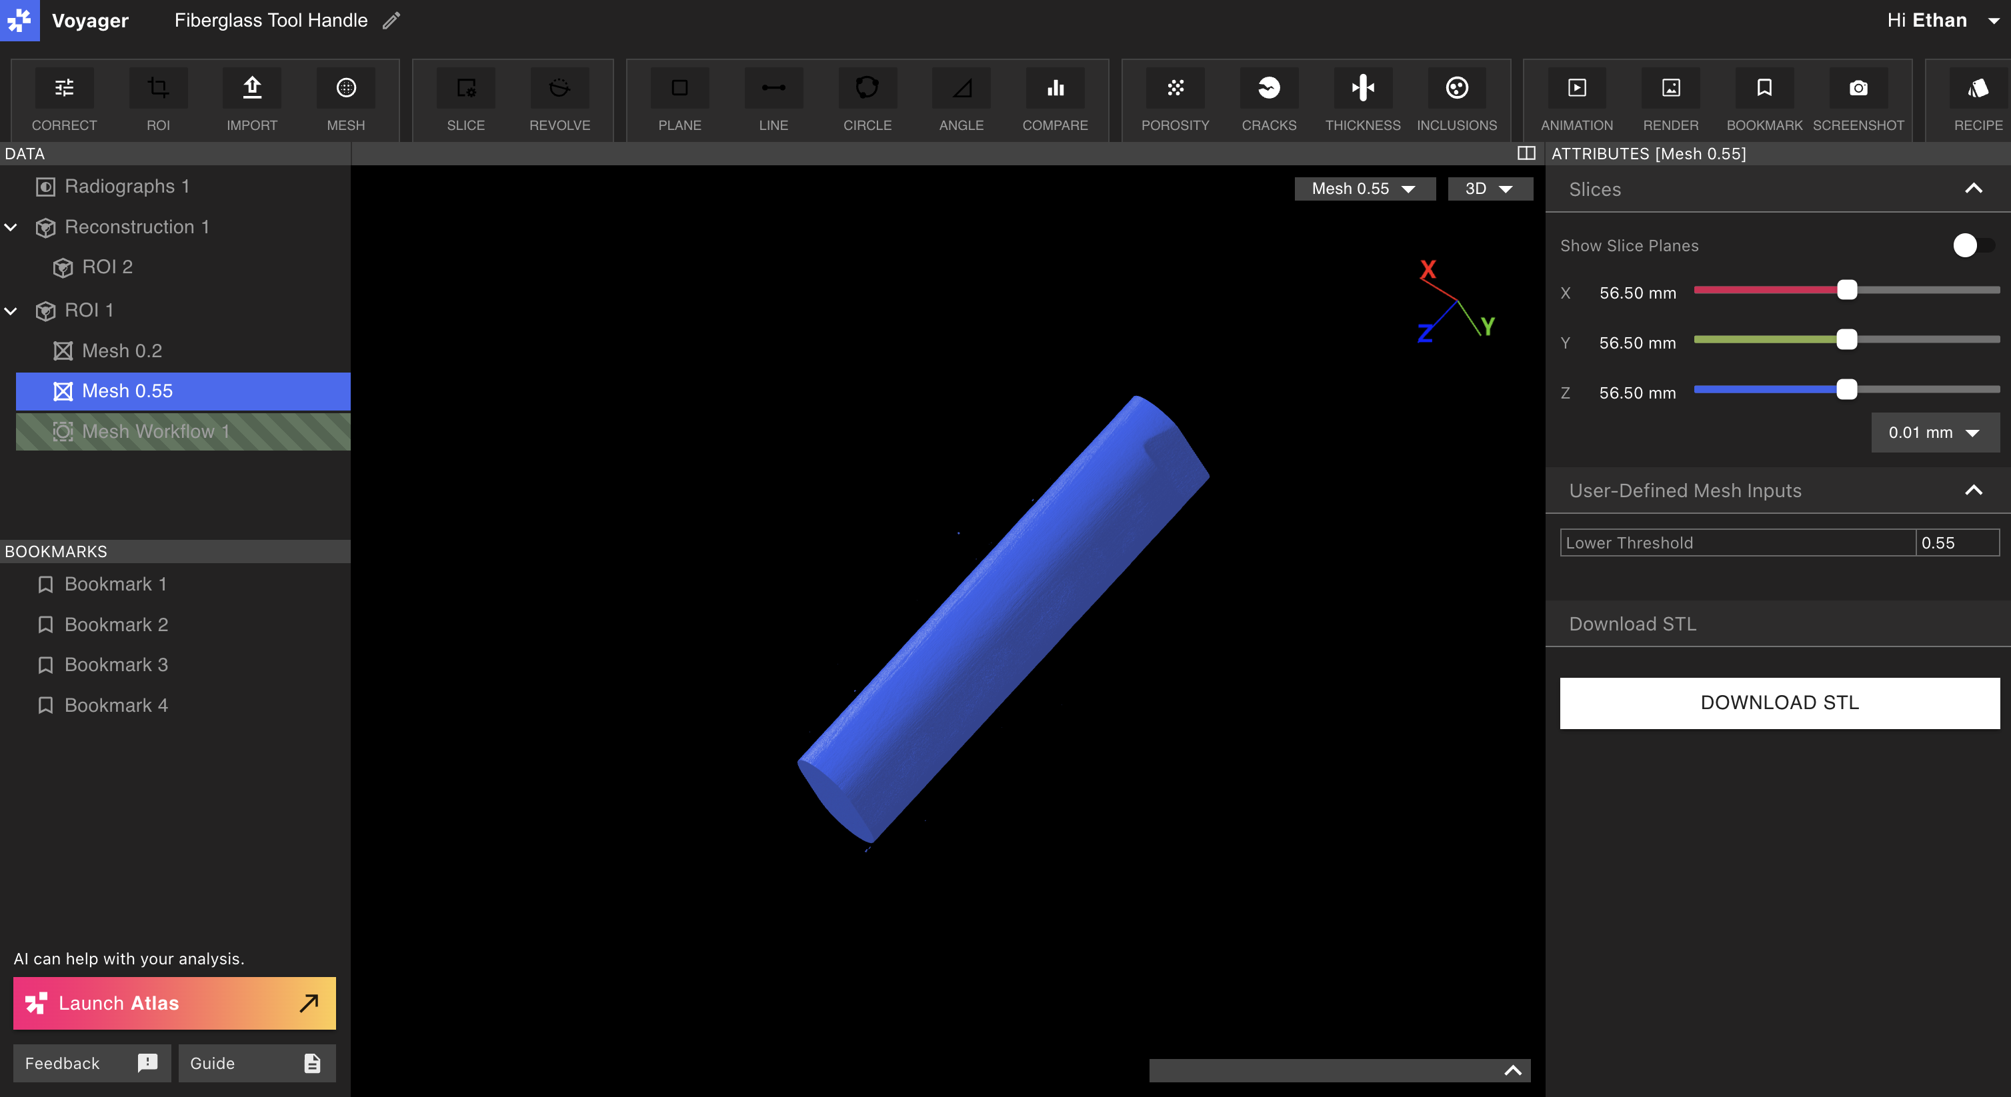Click the Inclusions analysis icon
Image resolution: width=2011 pixels, height=1097 pixels.
click(1456, 88)
